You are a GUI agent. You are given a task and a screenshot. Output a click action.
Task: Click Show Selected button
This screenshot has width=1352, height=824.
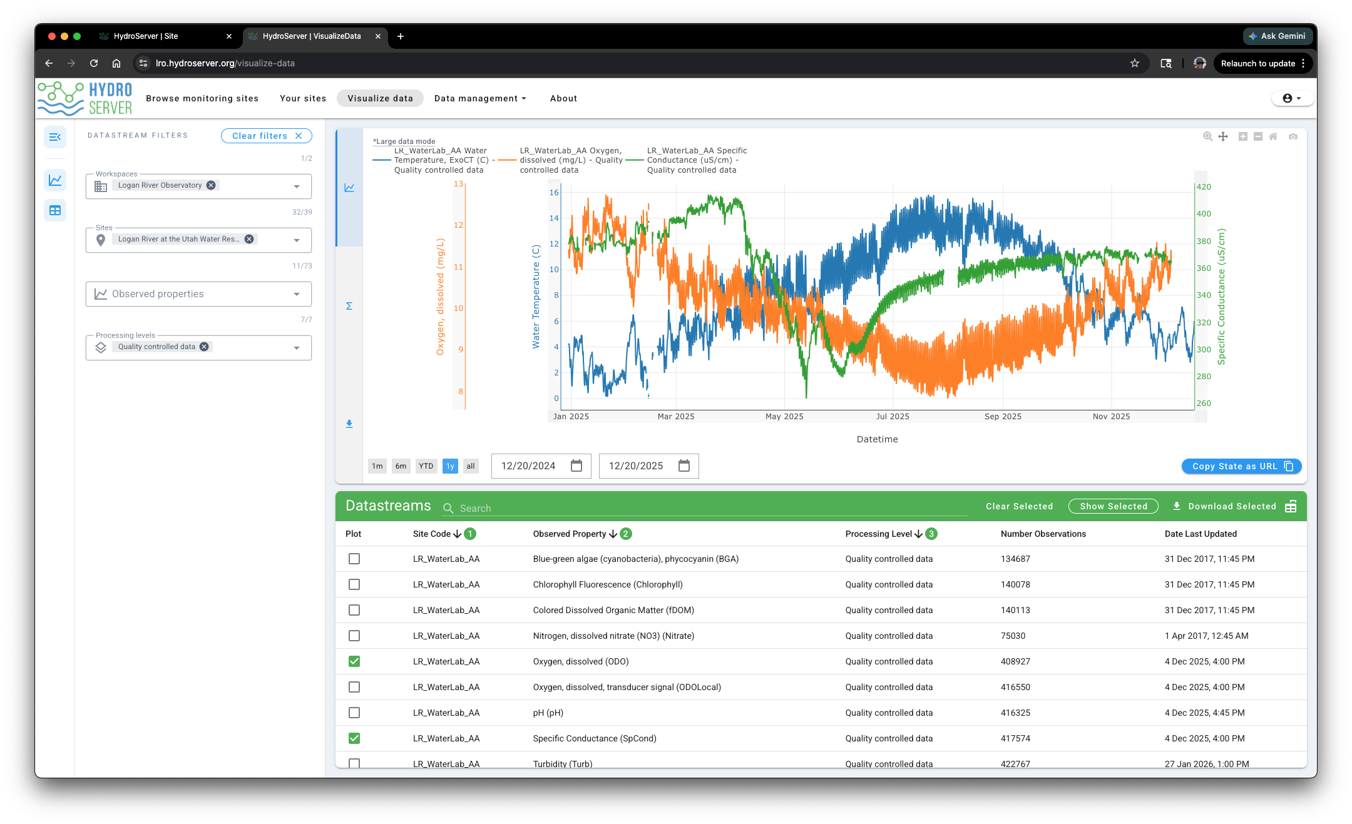pos(1114,506)
